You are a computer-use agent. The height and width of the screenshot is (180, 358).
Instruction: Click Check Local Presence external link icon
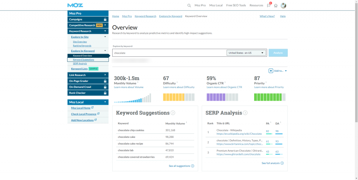tap(98, 114)
